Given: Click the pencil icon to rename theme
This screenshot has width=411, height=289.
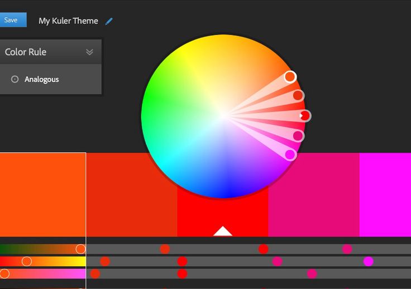Looking at the screenshot, I should [109, 21].
